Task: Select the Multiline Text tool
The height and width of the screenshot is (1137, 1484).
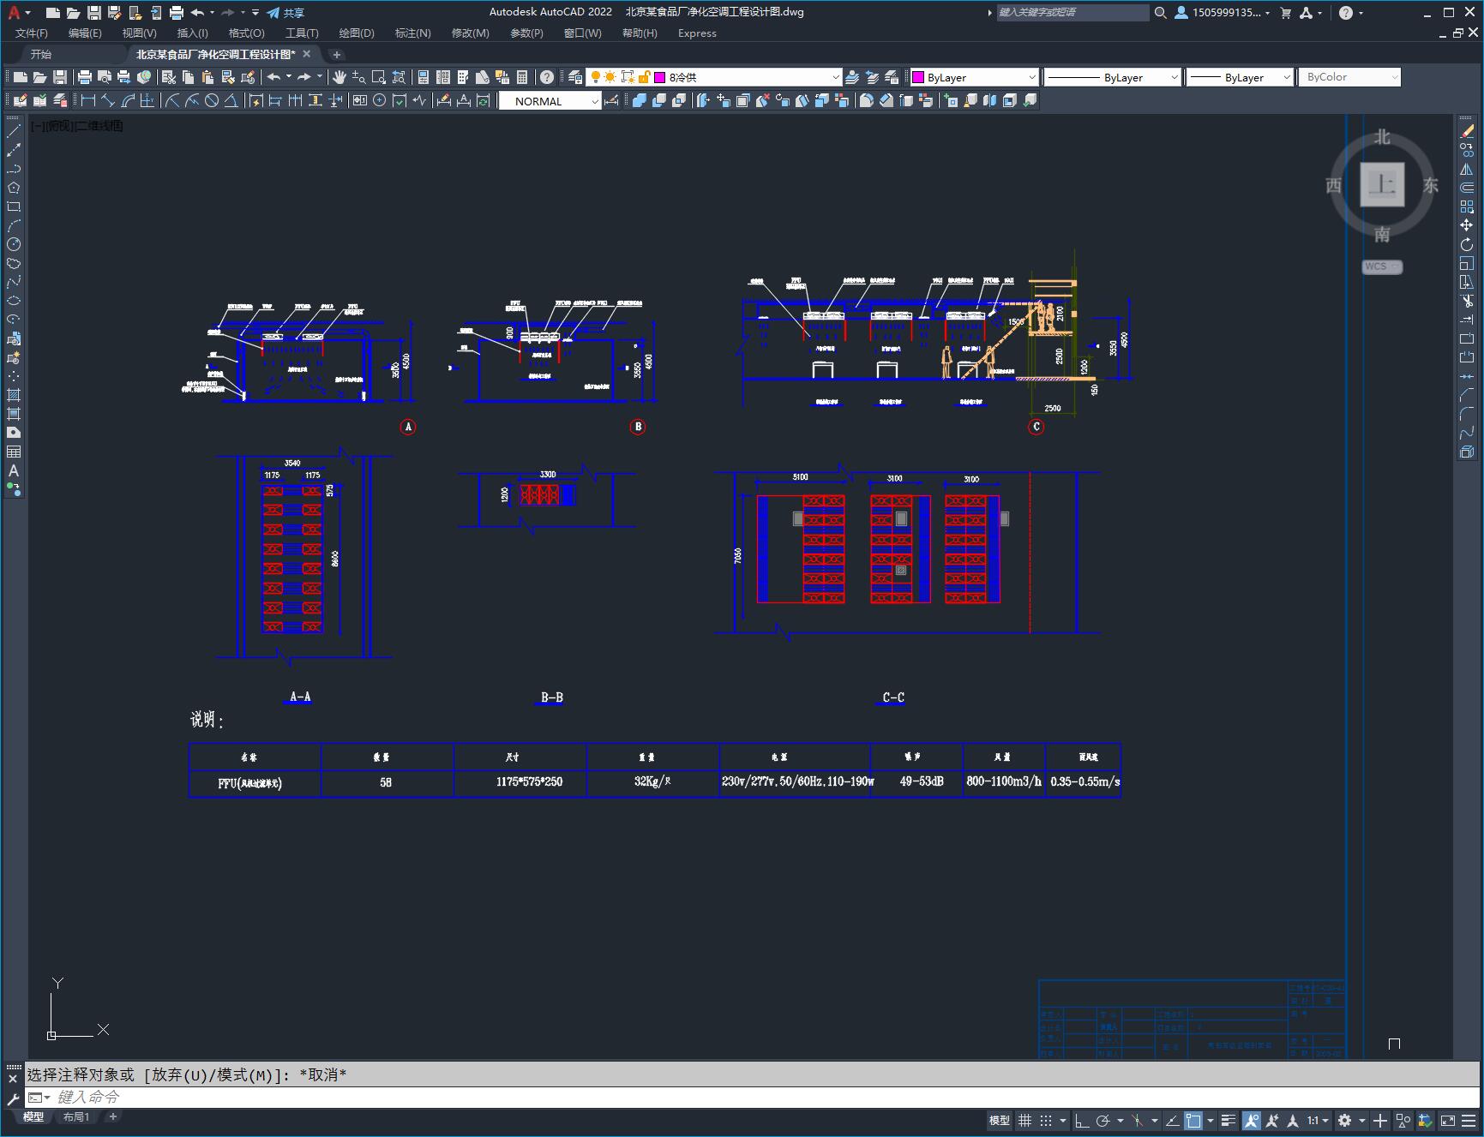Action: pyautogui.click(x=14, y=471)
